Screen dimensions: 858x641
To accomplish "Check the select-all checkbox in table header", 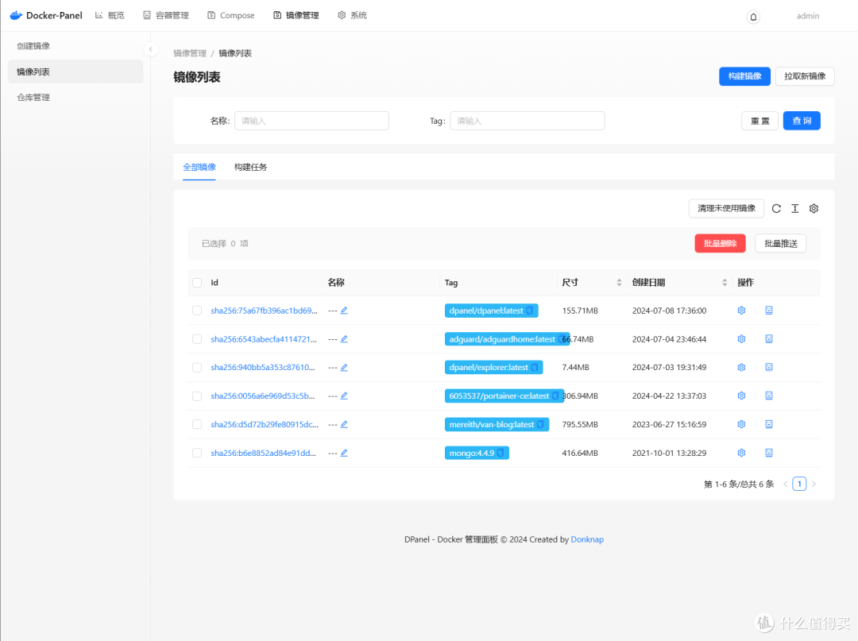I will click(x=197, y=282).
